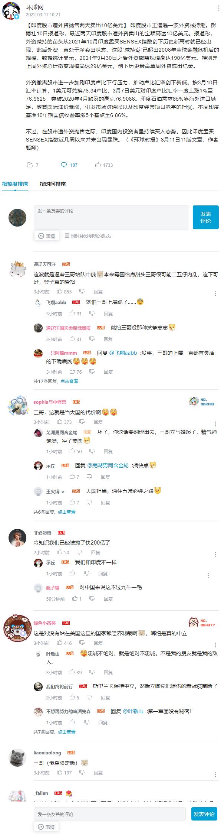
Task: Like the post with 1733 thumbs up
Action: point(98,165)
